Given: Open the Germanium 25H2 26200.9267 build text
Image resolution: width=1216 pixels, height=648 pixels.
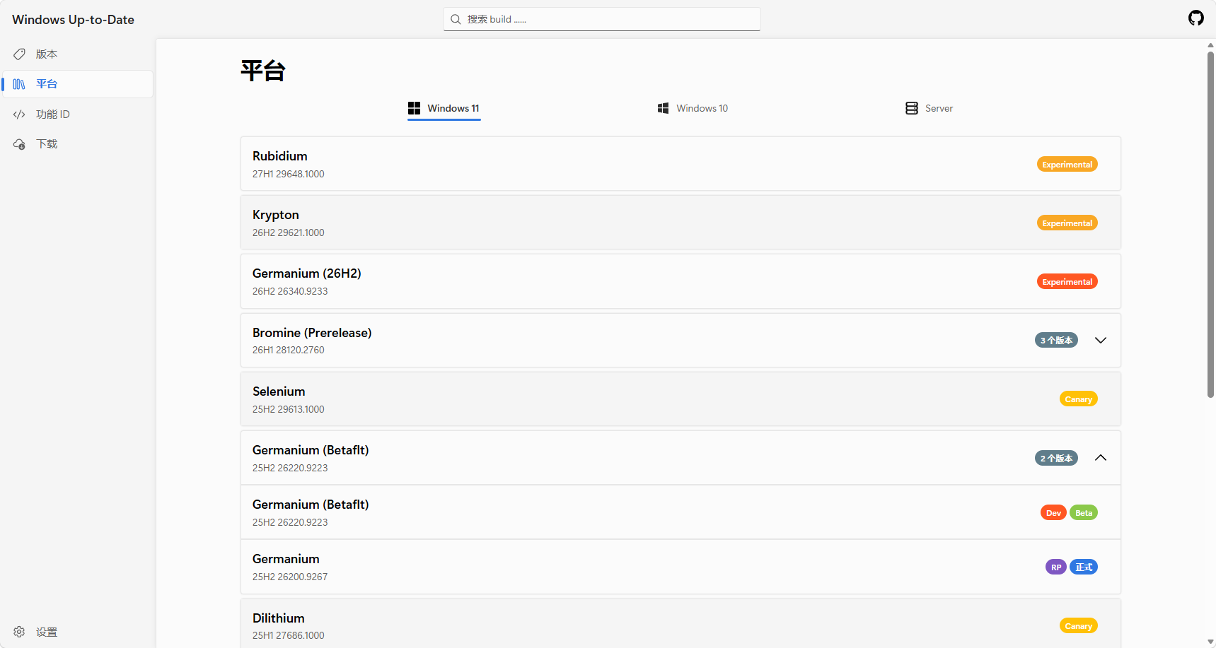Looking at the screenshot, I should [x=290, y=577].
